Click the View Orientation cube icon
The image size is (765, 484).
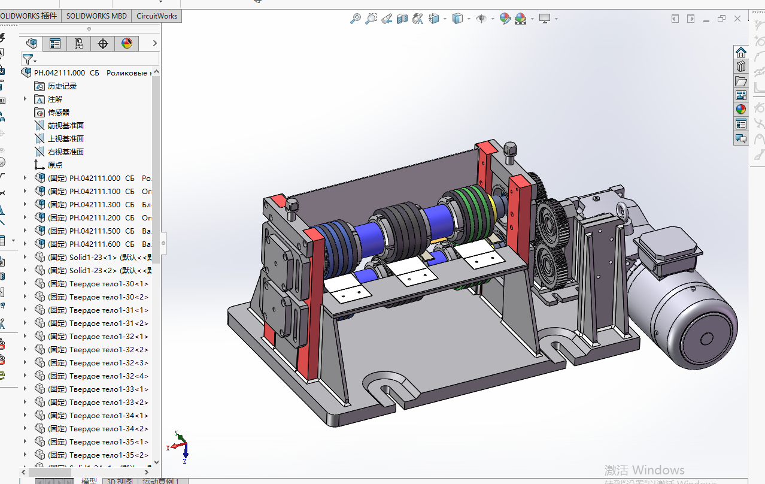click(434, 19)
